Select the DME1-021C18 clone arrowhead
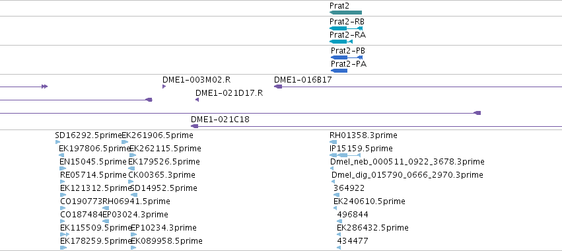562x251 pixels. click(x=195, y=126)
